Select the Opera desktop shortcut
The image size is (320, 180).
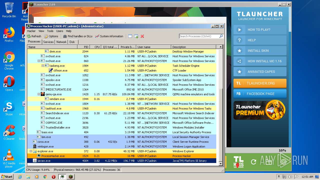(9, 83)
